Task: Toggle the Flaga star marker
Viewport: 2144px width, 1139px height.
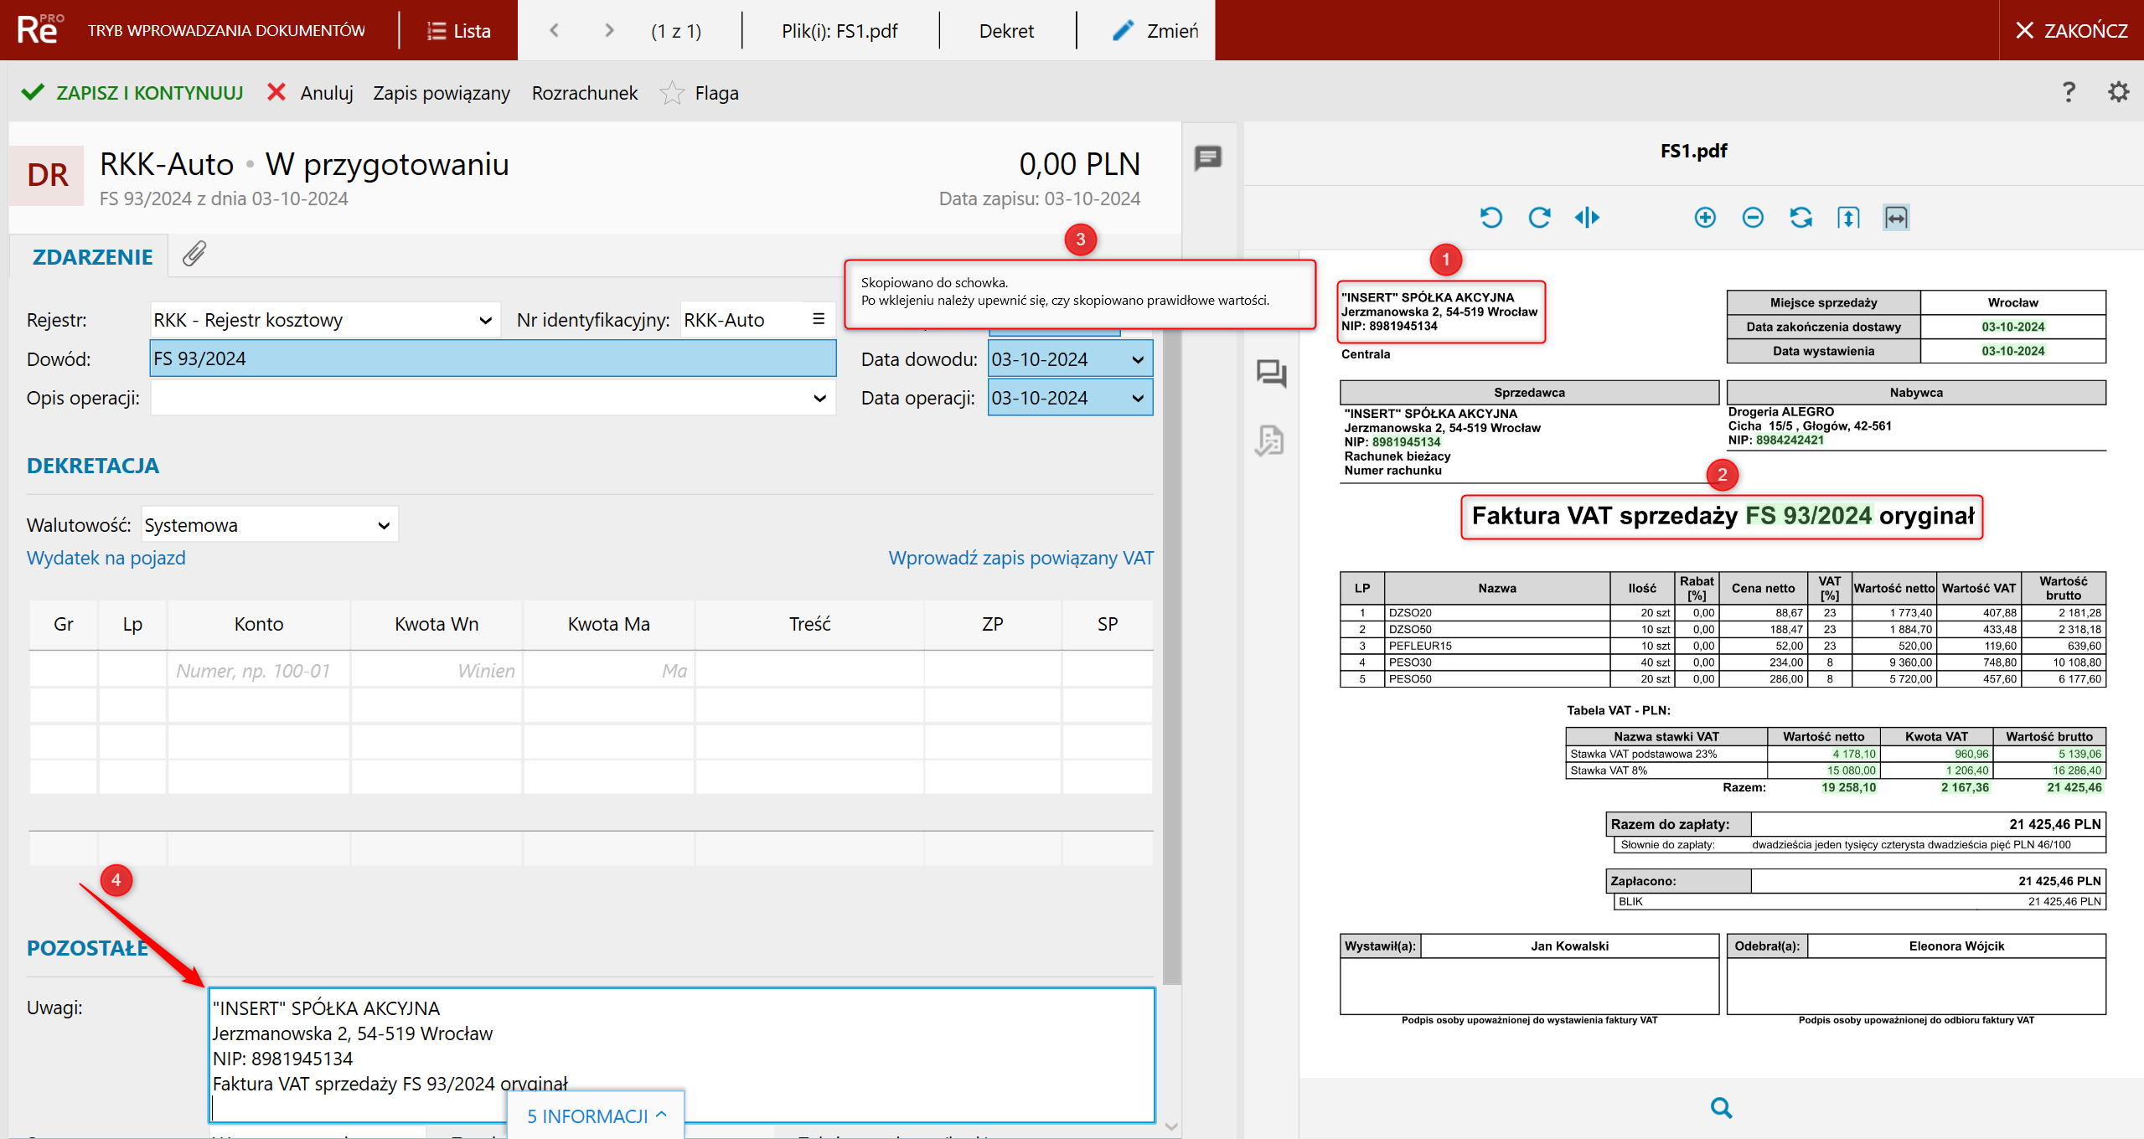Action: tap(672, 93)
